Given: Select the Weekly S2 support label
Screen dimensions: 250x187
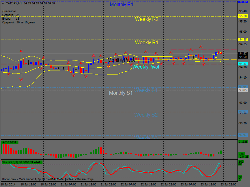Looking at the screenshot, I should [x=146, y=115].
